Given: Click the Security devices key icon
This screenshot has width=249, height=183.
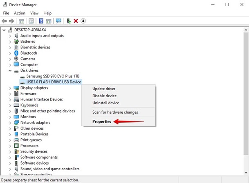Looking at the screenshot, I should [x=16, y=151].
